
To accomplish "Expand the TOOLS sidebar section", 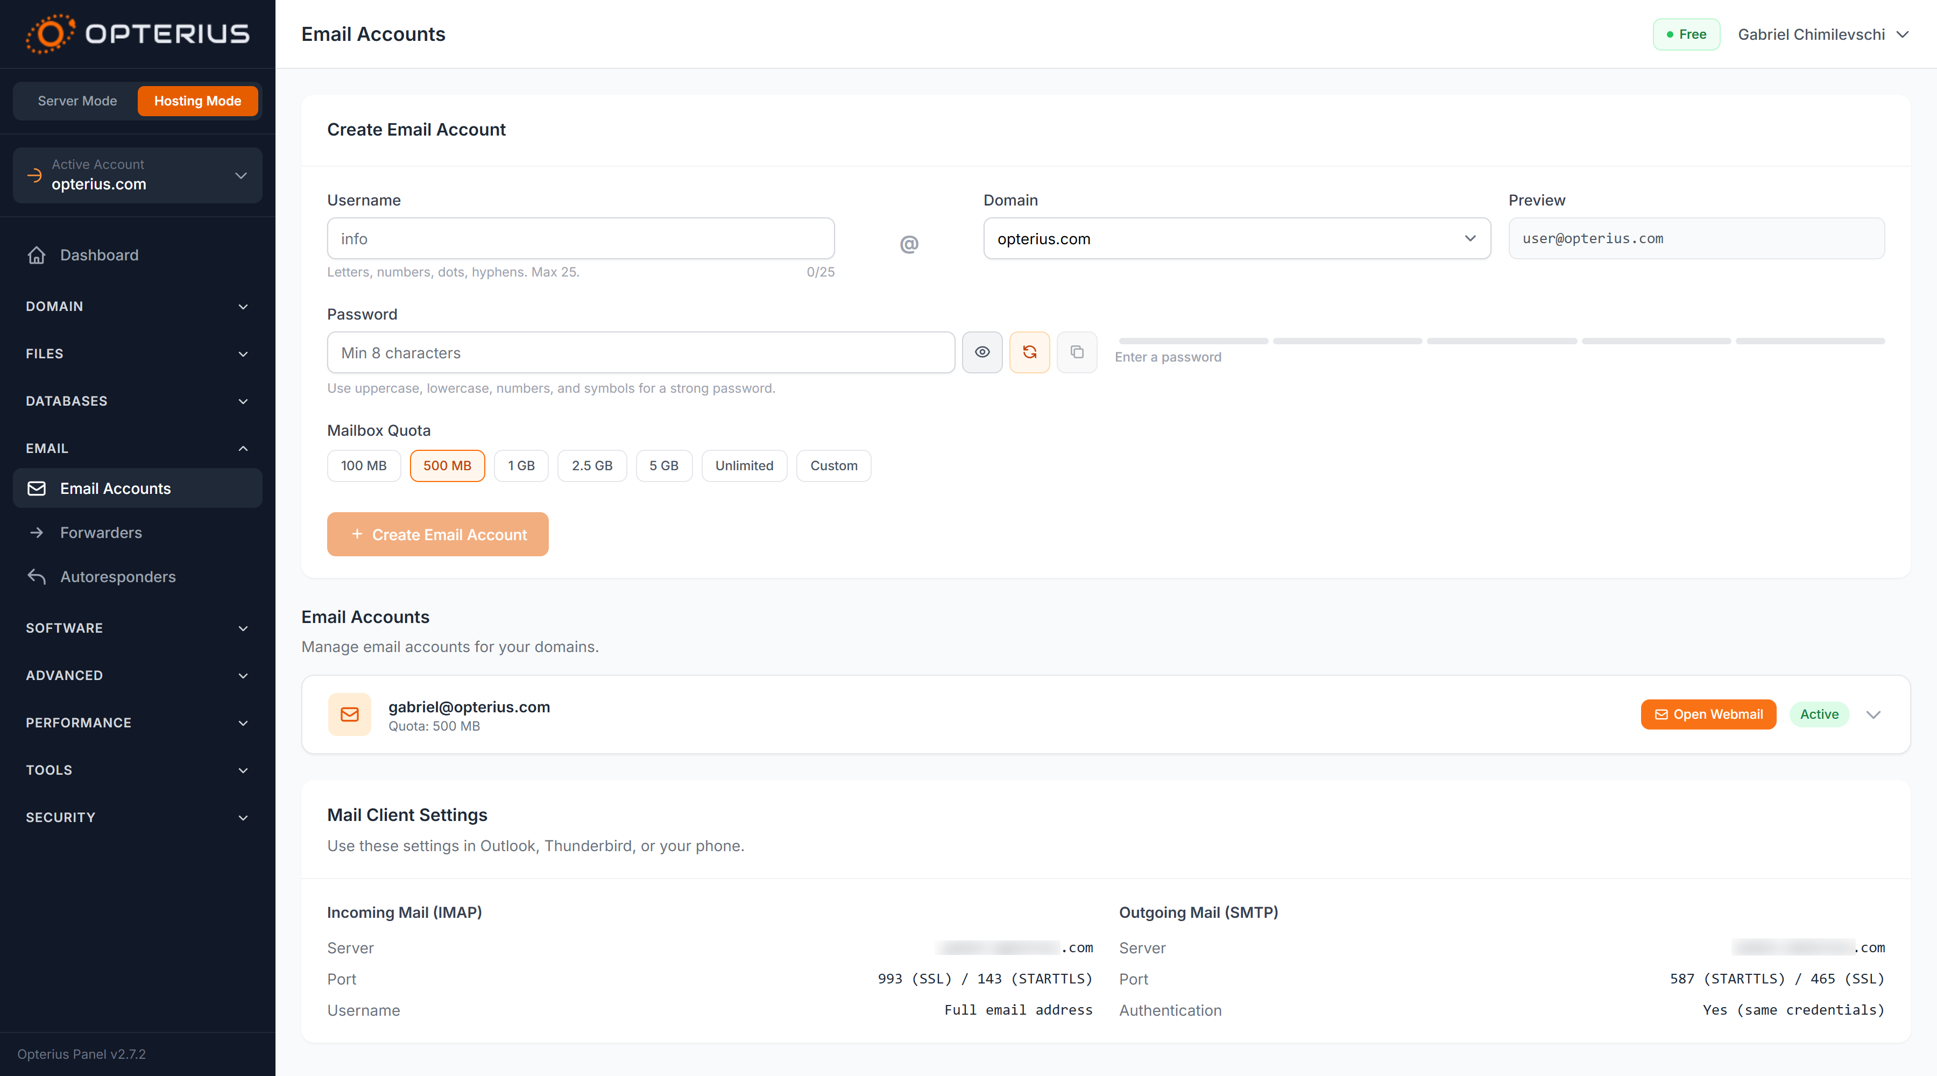I will (138, 770).
